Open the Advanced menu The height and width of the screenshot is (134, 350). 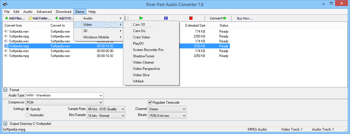pos(44,12)
